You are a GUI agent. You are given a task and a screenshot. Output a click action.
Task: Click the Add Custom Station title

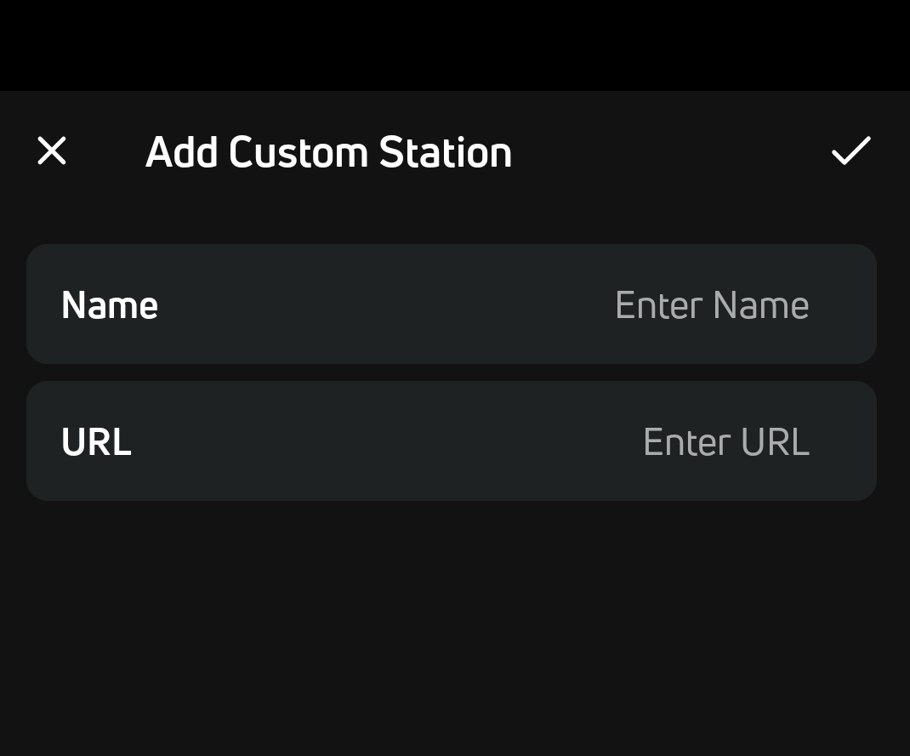(x=328, y=152)
